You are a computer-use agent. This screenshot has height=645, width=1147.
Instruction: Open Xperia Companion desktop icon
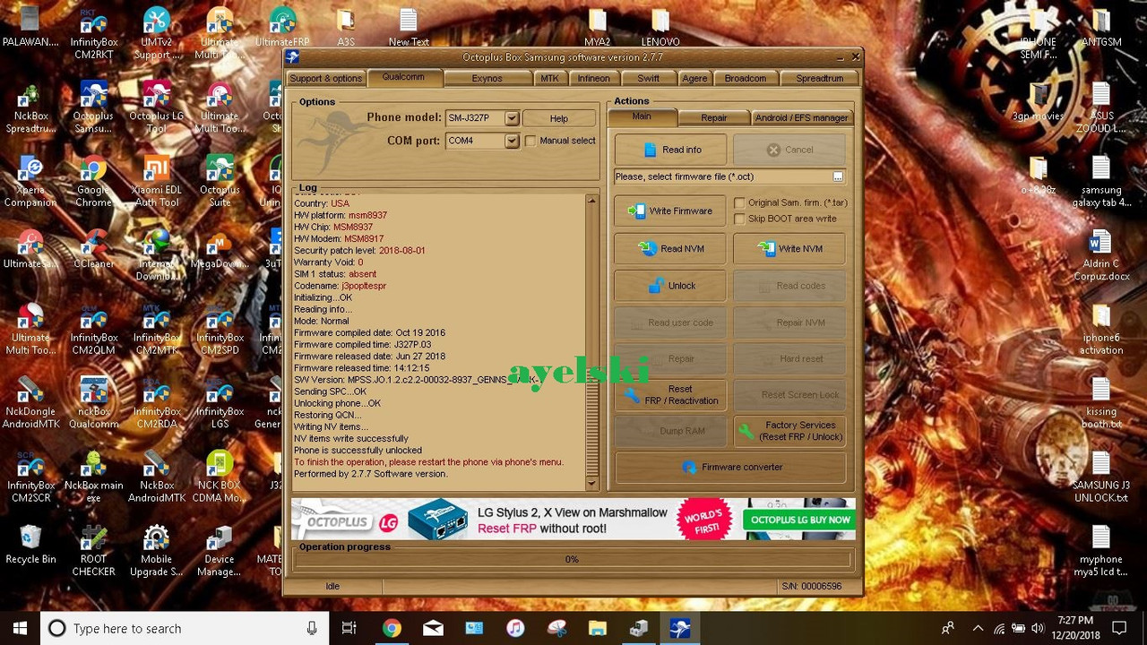click(x=31, y=182)
